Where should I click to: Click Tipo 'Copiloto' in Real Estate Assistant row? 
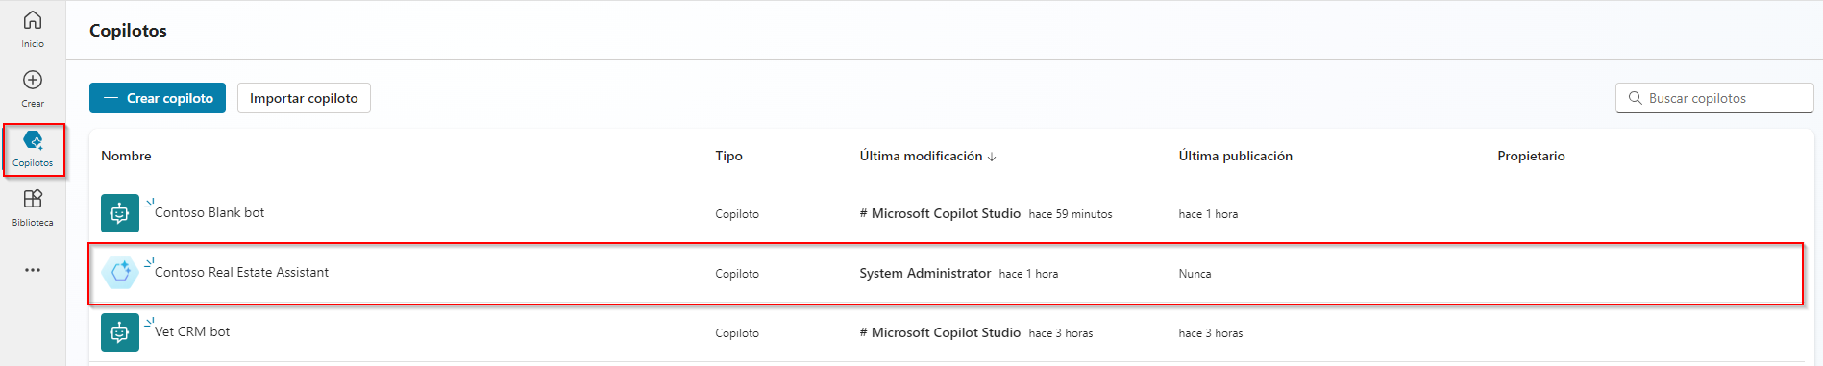[x=737, y=274]
